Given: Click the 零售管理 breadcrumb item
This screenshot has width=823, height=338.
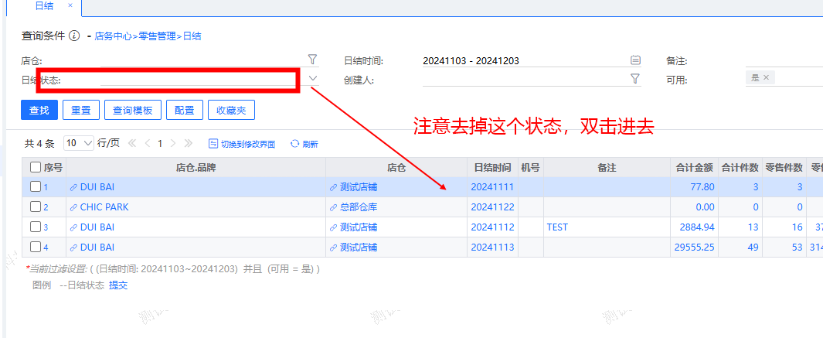Looking at the screenshot, I should pos(157,36).
